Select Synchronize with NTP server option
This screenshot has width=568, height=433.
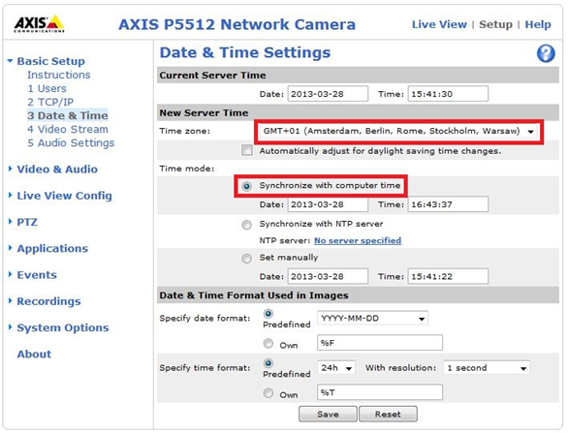(x=247, y=225)
